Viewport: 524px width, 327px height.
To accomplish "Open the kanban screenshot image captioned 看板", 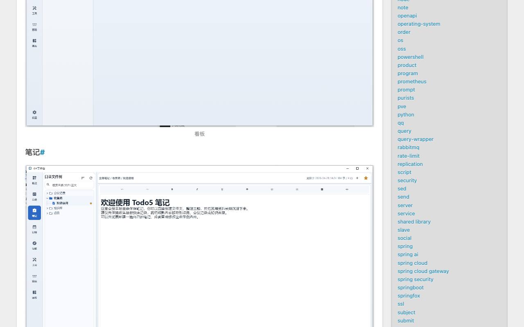I will (199, 63).
